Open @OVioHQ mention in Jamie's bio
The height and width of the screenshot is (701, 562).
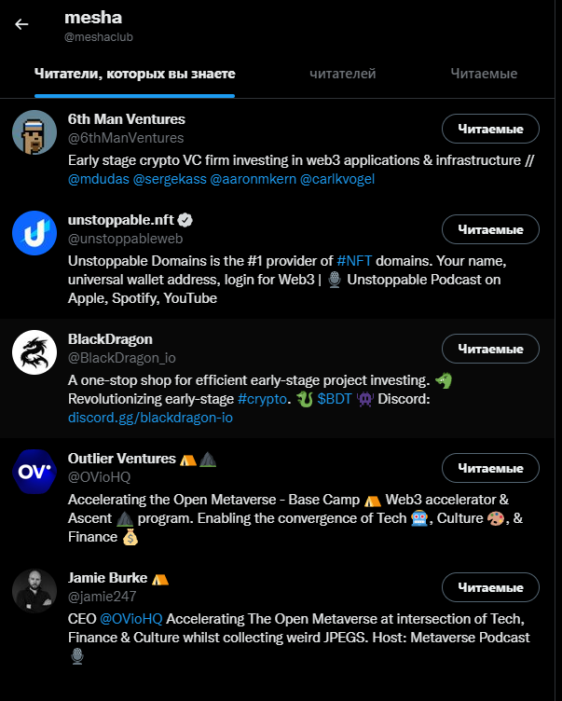tap(131, 619)
